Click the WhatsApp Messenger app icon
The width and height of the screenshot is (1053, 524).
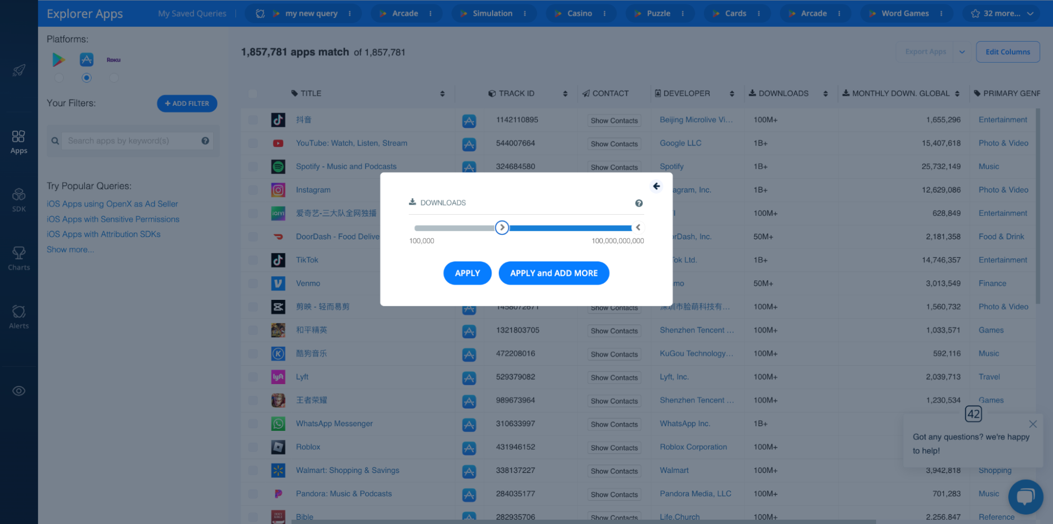click(x=278, y=424)
